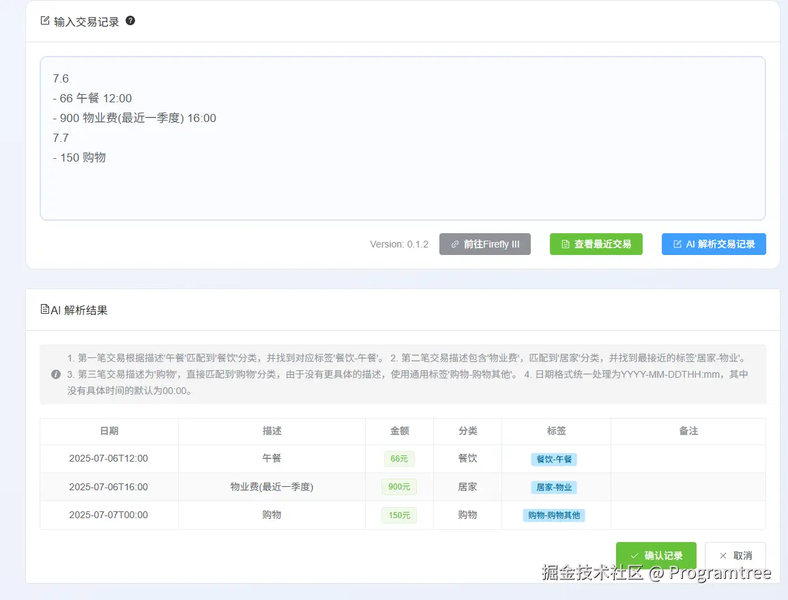Viewport: 788px width, 600px height.
Task: Select the 居家-物业 tag badge
Action: (x=555, y=487)
